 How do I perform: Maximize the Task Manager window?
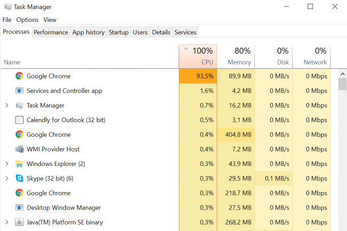[310, 6]
